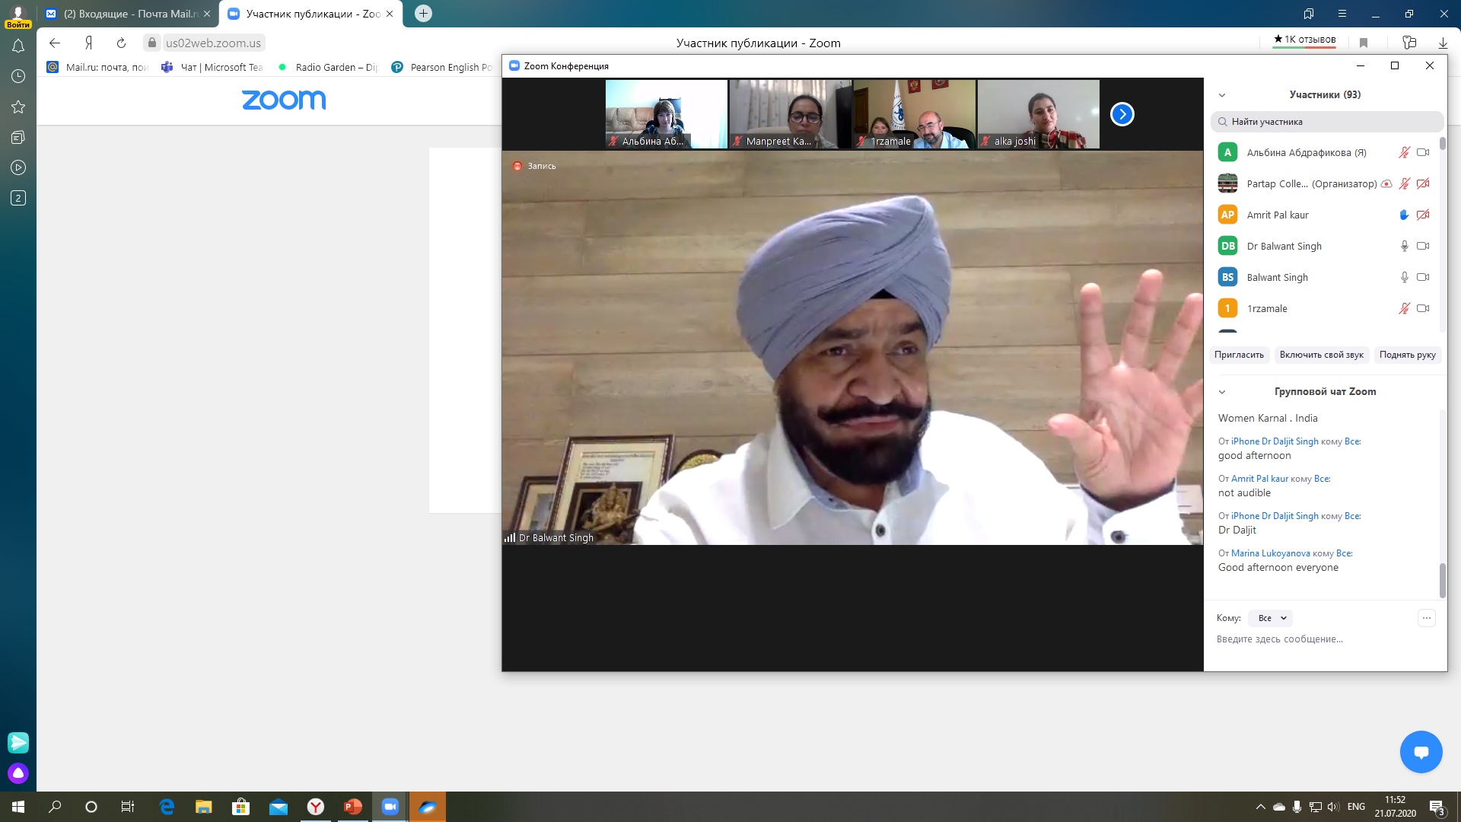
Task: Open blue support chat bubble
Action: coord(1421,752)
